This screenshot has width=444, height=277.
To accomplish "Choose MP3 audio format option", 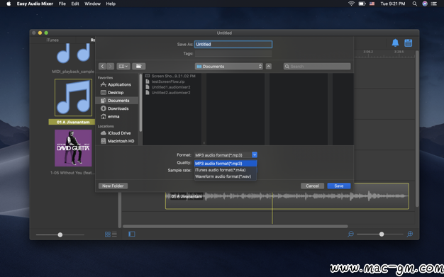I will [226, 164].
